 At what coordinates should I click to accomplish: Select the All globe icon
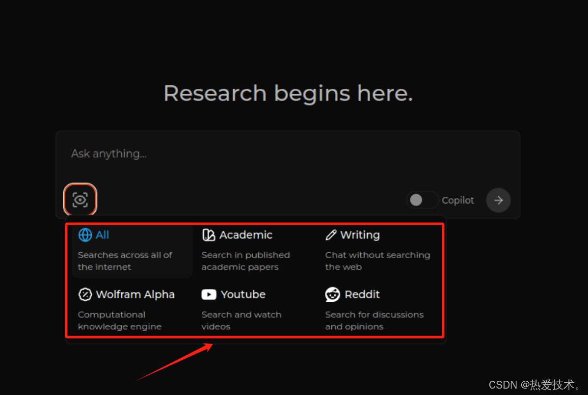point(85,235)
